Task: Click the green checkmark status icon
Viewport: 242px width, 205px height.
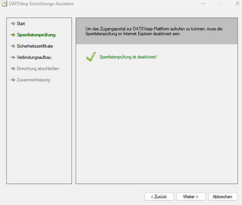Action: click(x=91, y=57)
